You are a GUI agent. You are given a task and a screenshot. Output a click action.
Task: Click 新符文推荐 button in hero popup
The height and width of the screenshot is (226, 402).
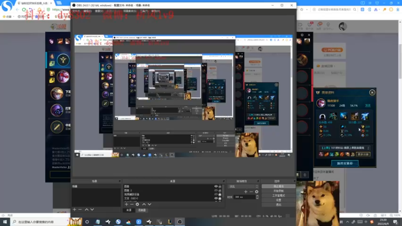[x=345, y=163]
